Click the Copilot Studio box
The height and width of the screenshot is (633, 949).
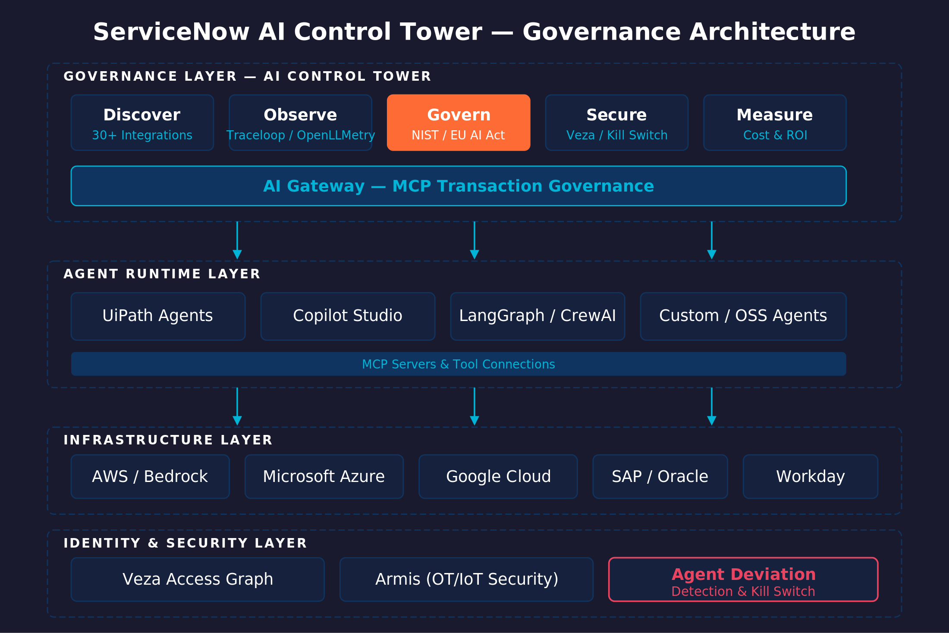(348, 316)
